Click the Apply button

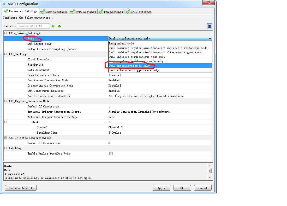pos(162,188)
